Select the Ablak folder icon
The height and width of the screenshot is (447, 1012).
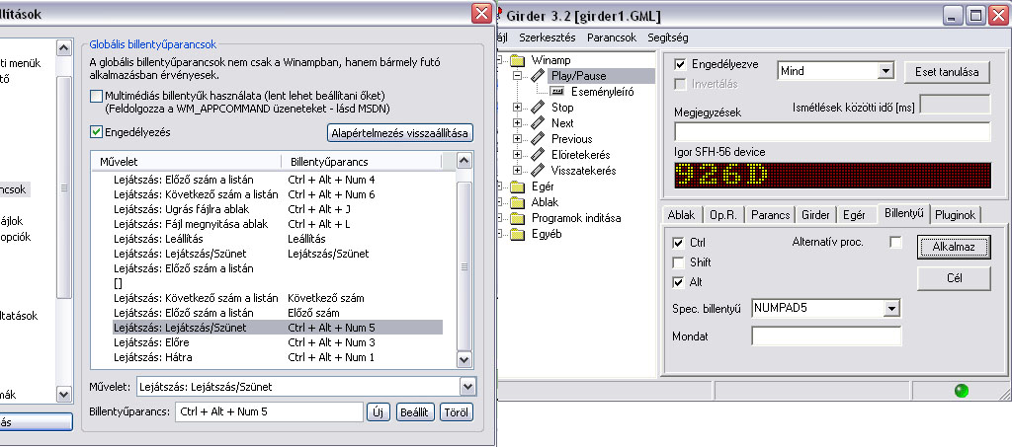point(518,202)
